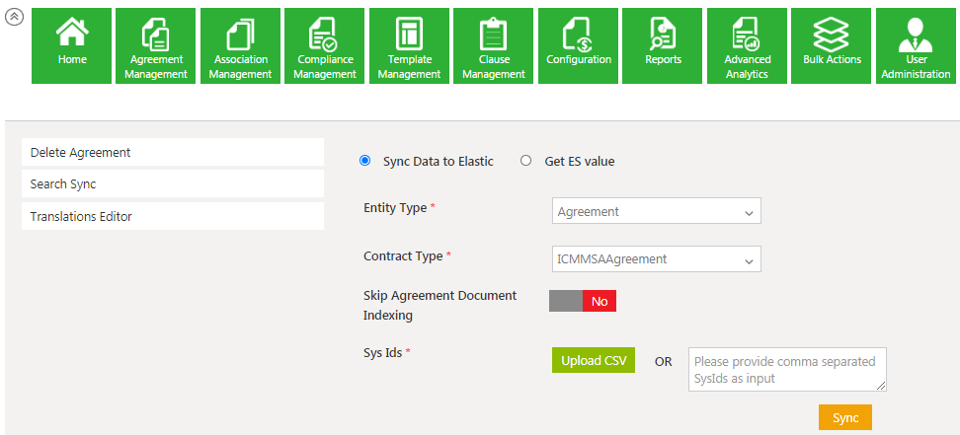This screenshot has height=435, width=960.
Task: Expand the Entity Type dropdown
Action: pyautogui.click(x=656, y=212)
